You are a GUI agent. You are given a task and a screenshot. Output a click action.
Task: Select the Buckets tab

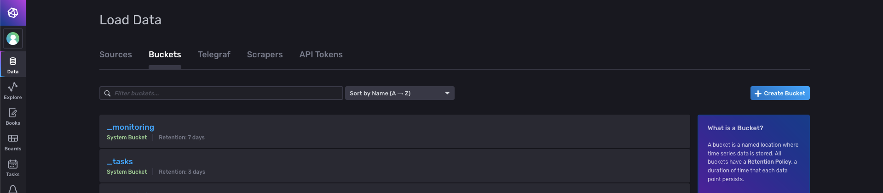pyautogui.click(x=165, y=55)
